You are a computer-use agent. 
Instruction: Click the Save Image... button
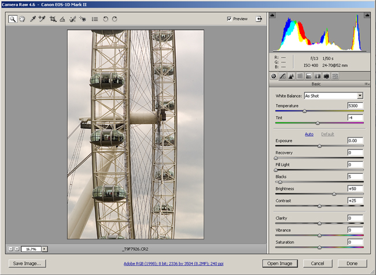click(27, 263)
